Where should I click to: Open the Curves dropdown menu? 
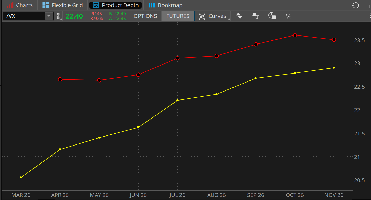212,16
